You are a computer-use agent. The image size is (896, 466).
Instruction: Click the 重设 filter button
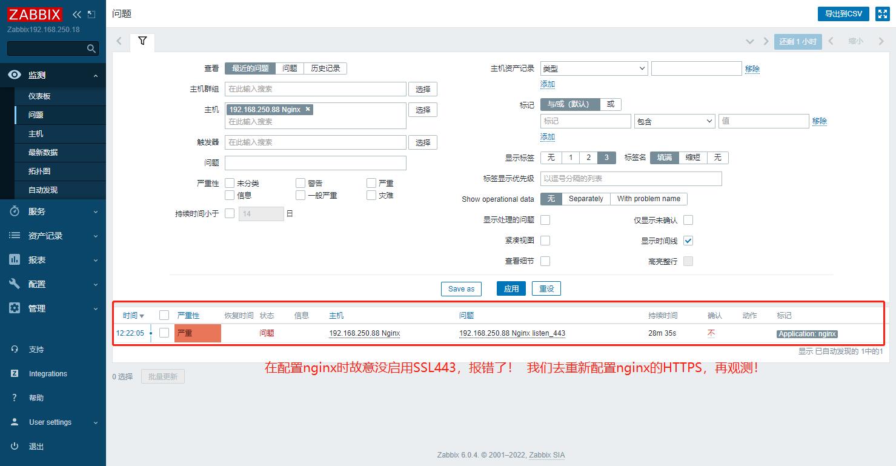tap(546, 289)
